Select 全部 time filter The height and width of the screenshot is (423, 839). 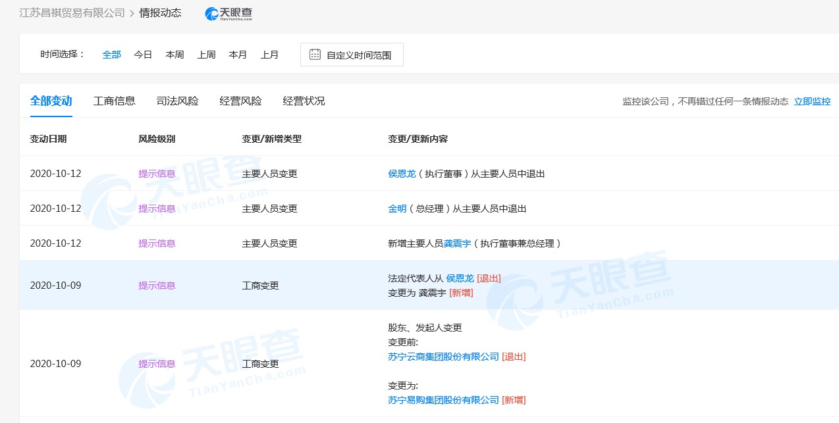click(111, 55)
